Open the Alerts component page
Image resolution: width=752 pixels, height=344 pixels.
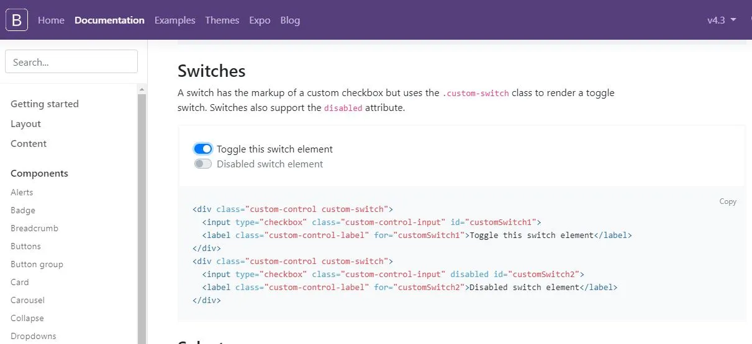[22, 193]
